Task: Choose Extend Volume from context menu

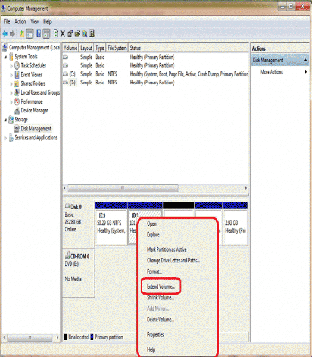Action: tap(161, 286)
